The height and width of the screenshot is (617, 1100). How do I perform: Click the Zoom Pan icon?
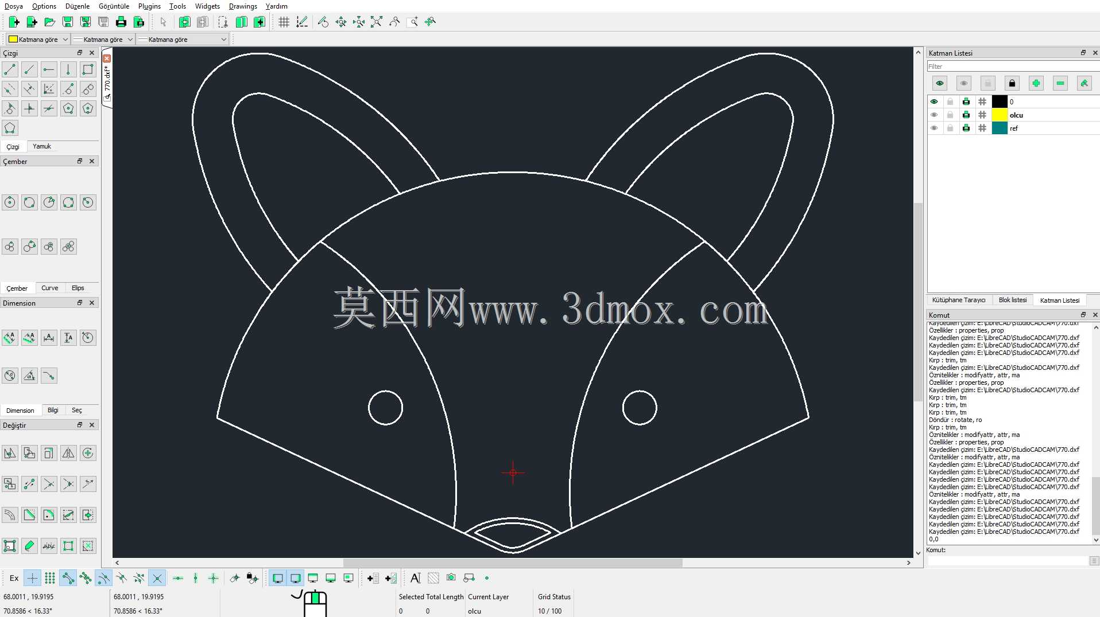pyautogui.click(x=430, y=22)
